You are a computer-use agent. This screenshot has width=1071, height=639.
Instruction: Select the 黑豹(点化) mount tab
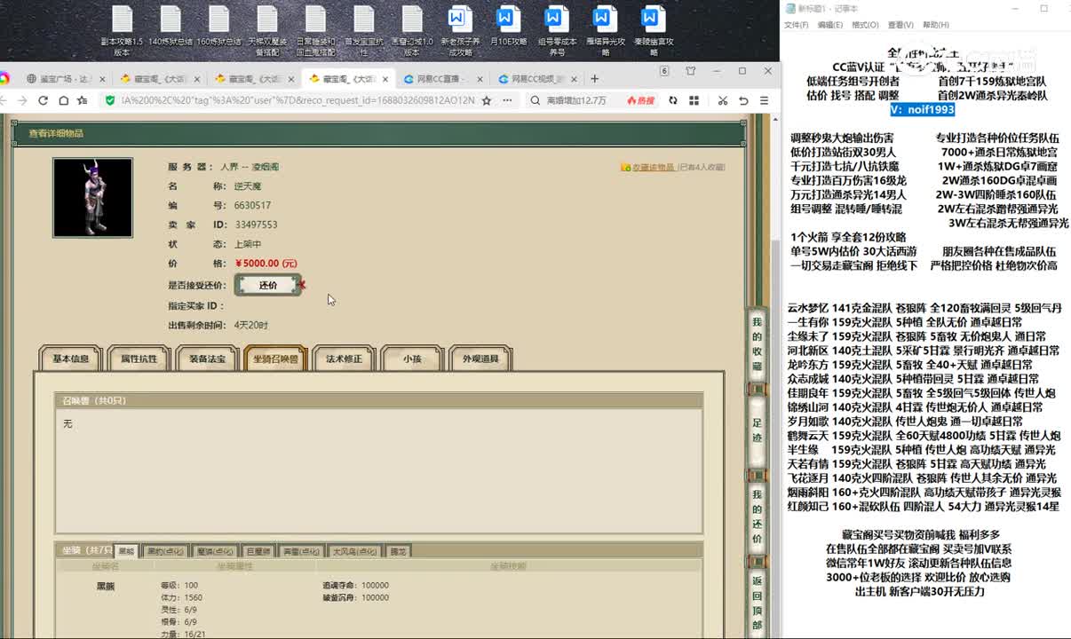pos(165,551)
